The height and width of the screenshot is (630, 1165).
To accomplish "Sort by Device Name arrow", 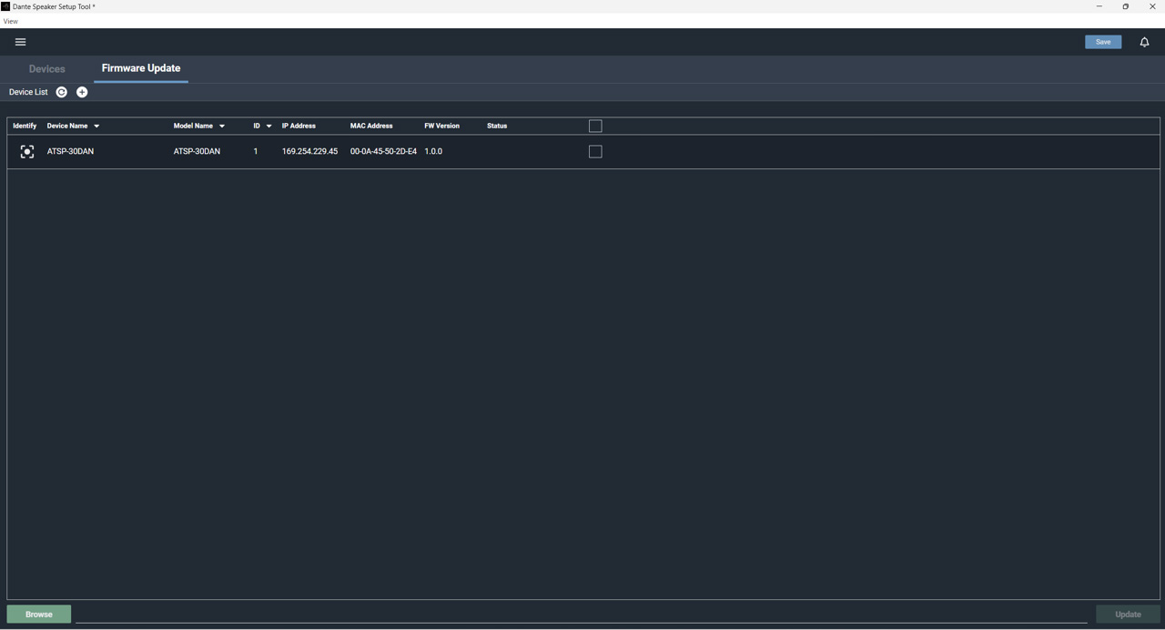I will (96, 127).
